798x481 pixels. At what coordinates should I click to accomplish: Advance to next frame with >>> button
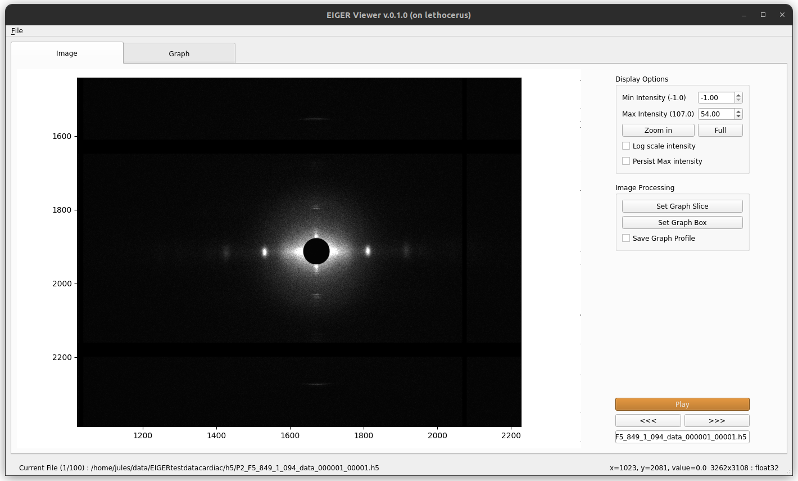tap(717, 420)
